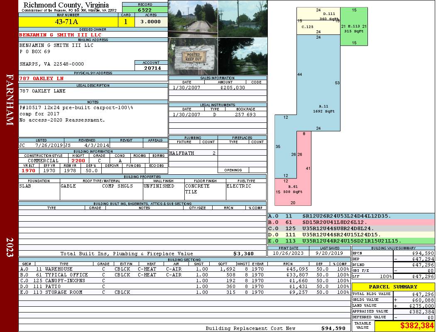
Task: Open the bridge road photo thumbnail
Action: click(193, 19)
